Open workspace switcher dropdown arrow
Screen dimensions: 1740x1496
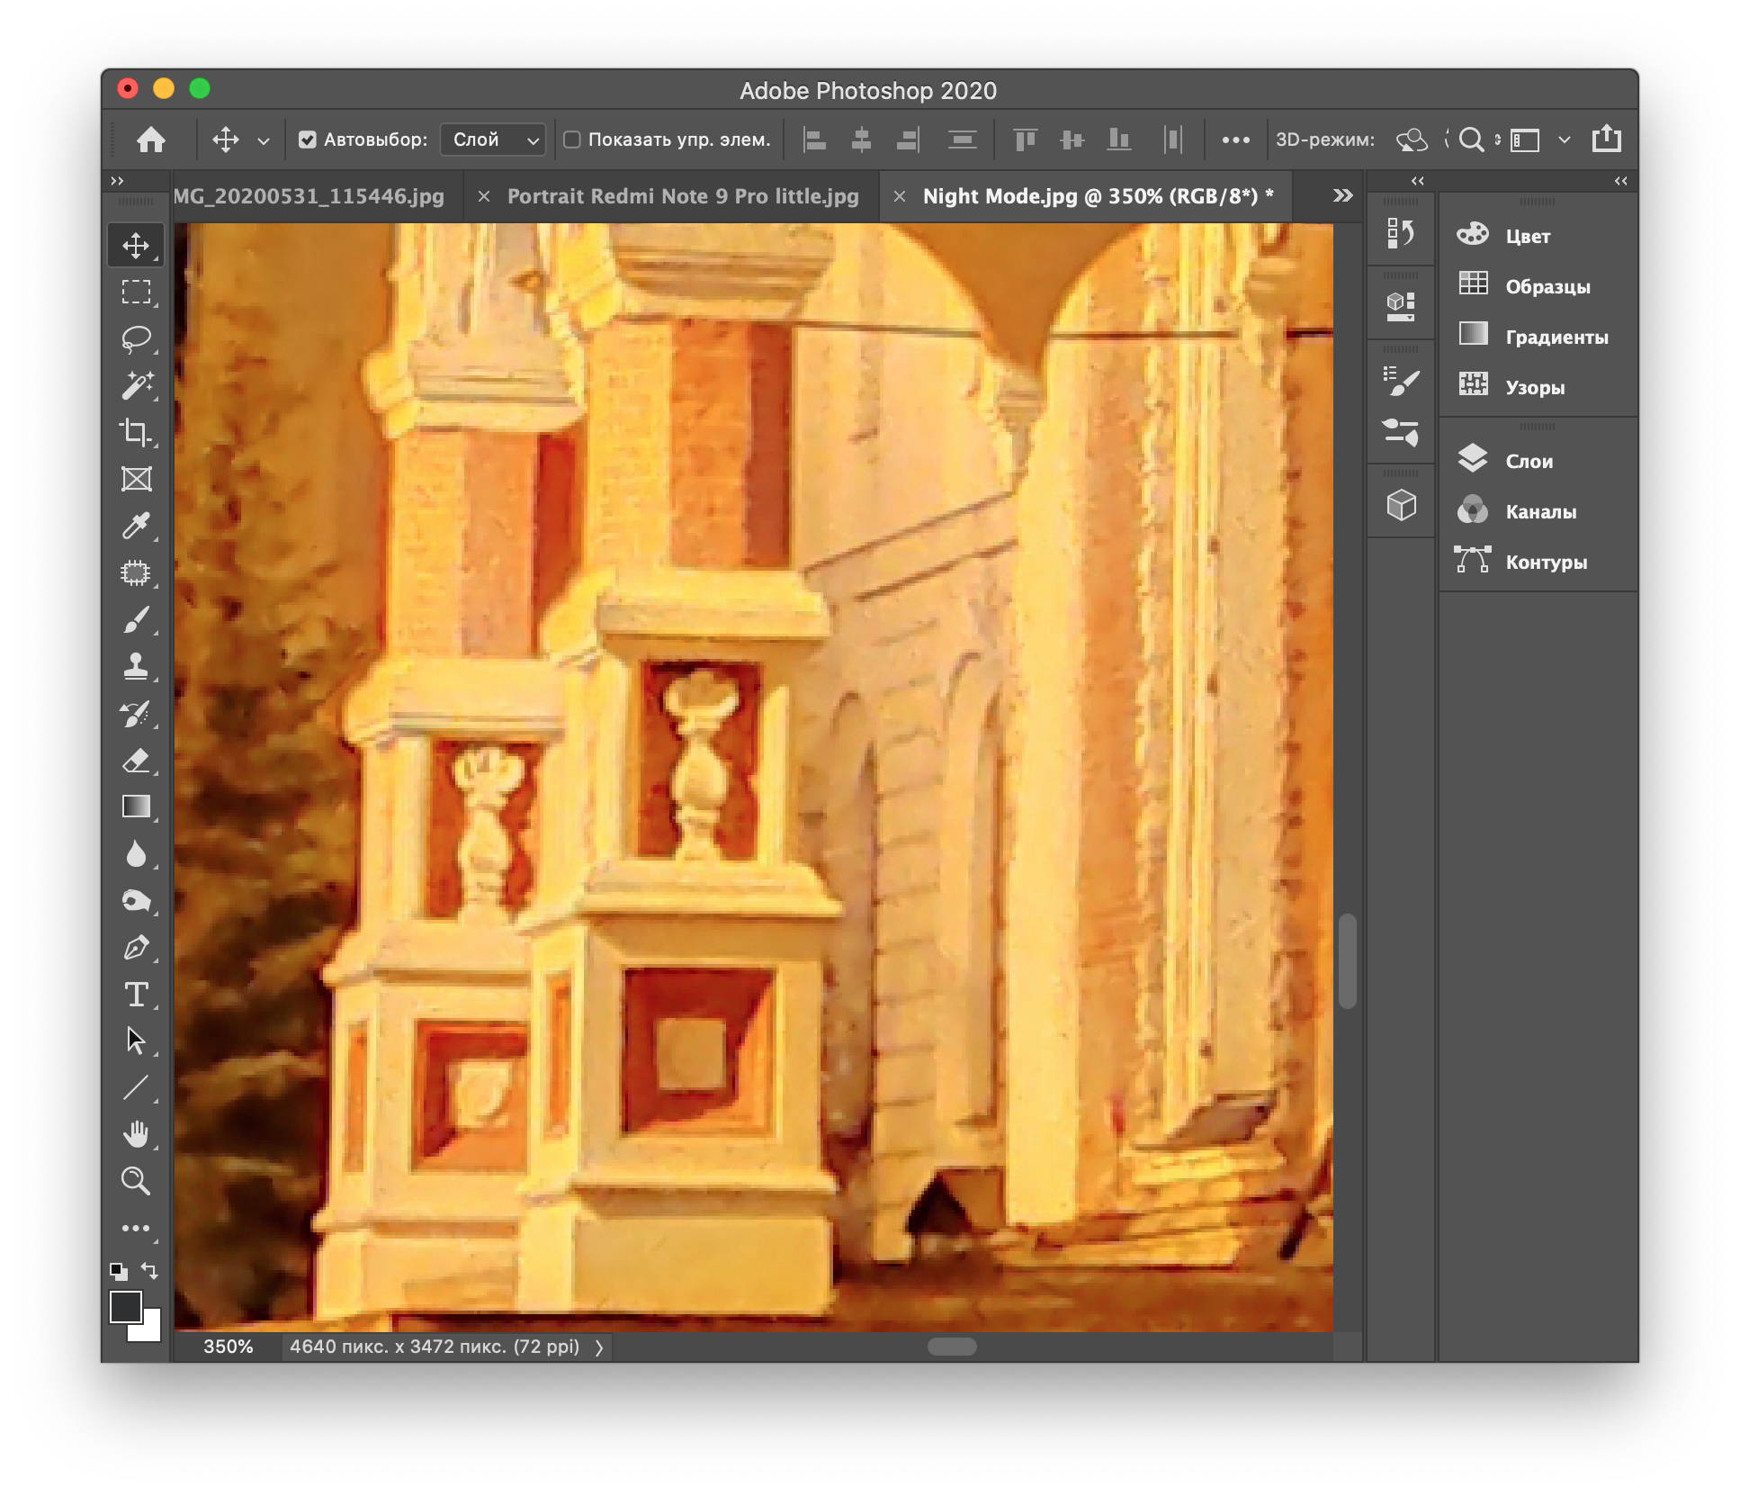click(x=1564, y=140)
